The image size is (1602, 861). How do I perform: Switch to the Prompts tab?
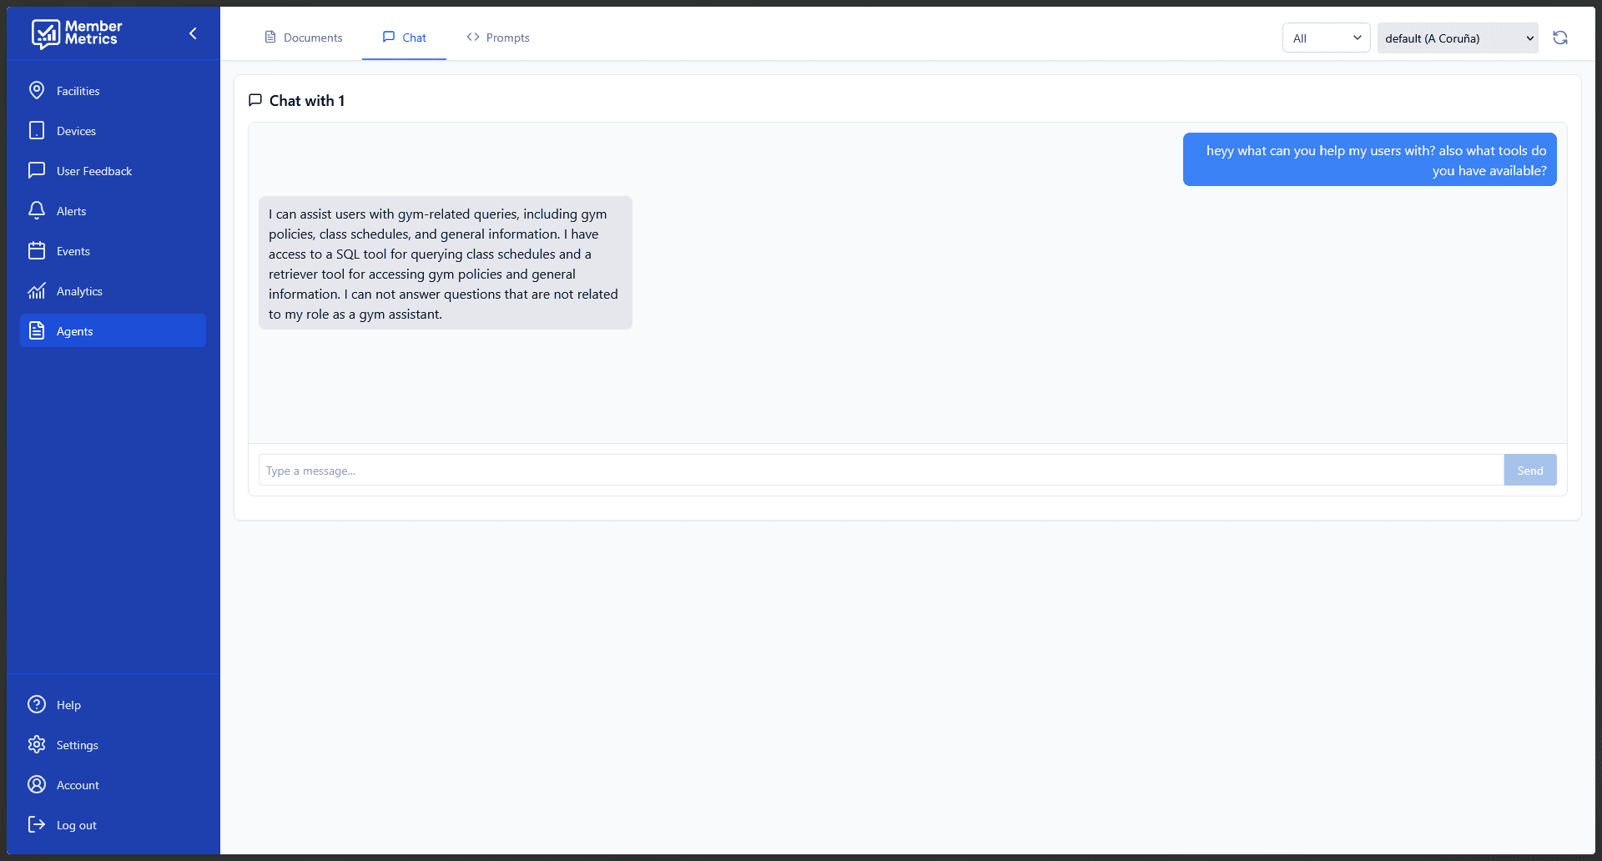[498, 38]
